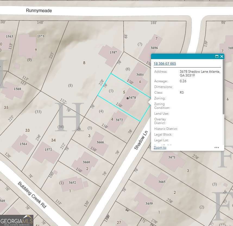Click the acreage value 0.26
The width and height of the screenshot is (233, 226).
[183, 81]
